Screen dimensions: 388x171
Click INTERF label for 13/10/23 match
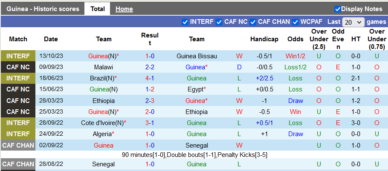click(18, 56)
